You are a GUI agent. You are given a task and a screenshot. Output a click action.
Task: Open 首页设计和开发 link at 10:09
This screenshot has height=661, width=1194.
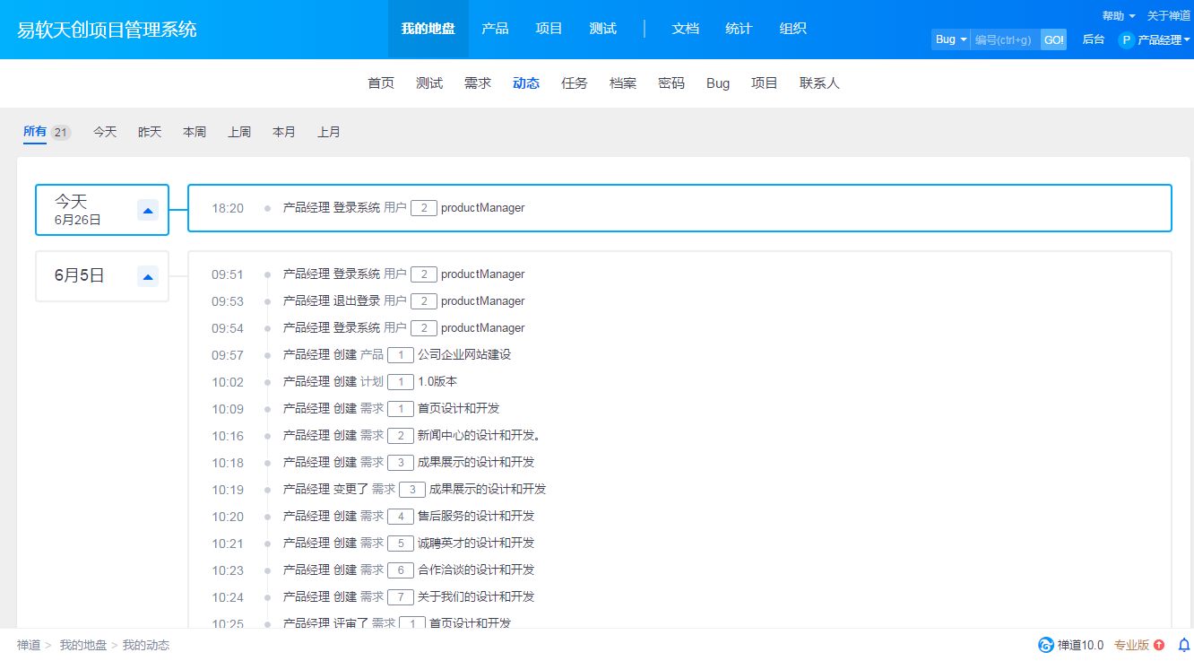pos(459,409)
